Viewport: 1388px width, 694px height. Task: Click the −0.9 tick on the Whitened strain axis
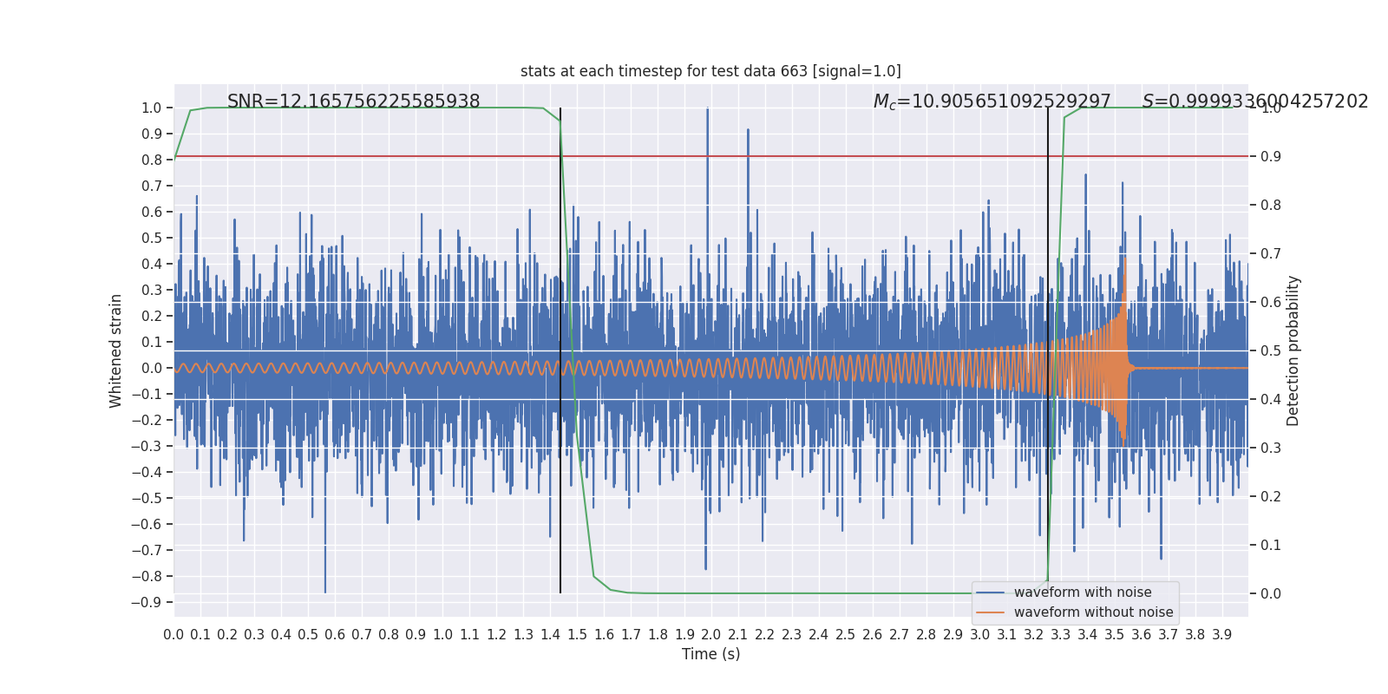click(147, 603)
